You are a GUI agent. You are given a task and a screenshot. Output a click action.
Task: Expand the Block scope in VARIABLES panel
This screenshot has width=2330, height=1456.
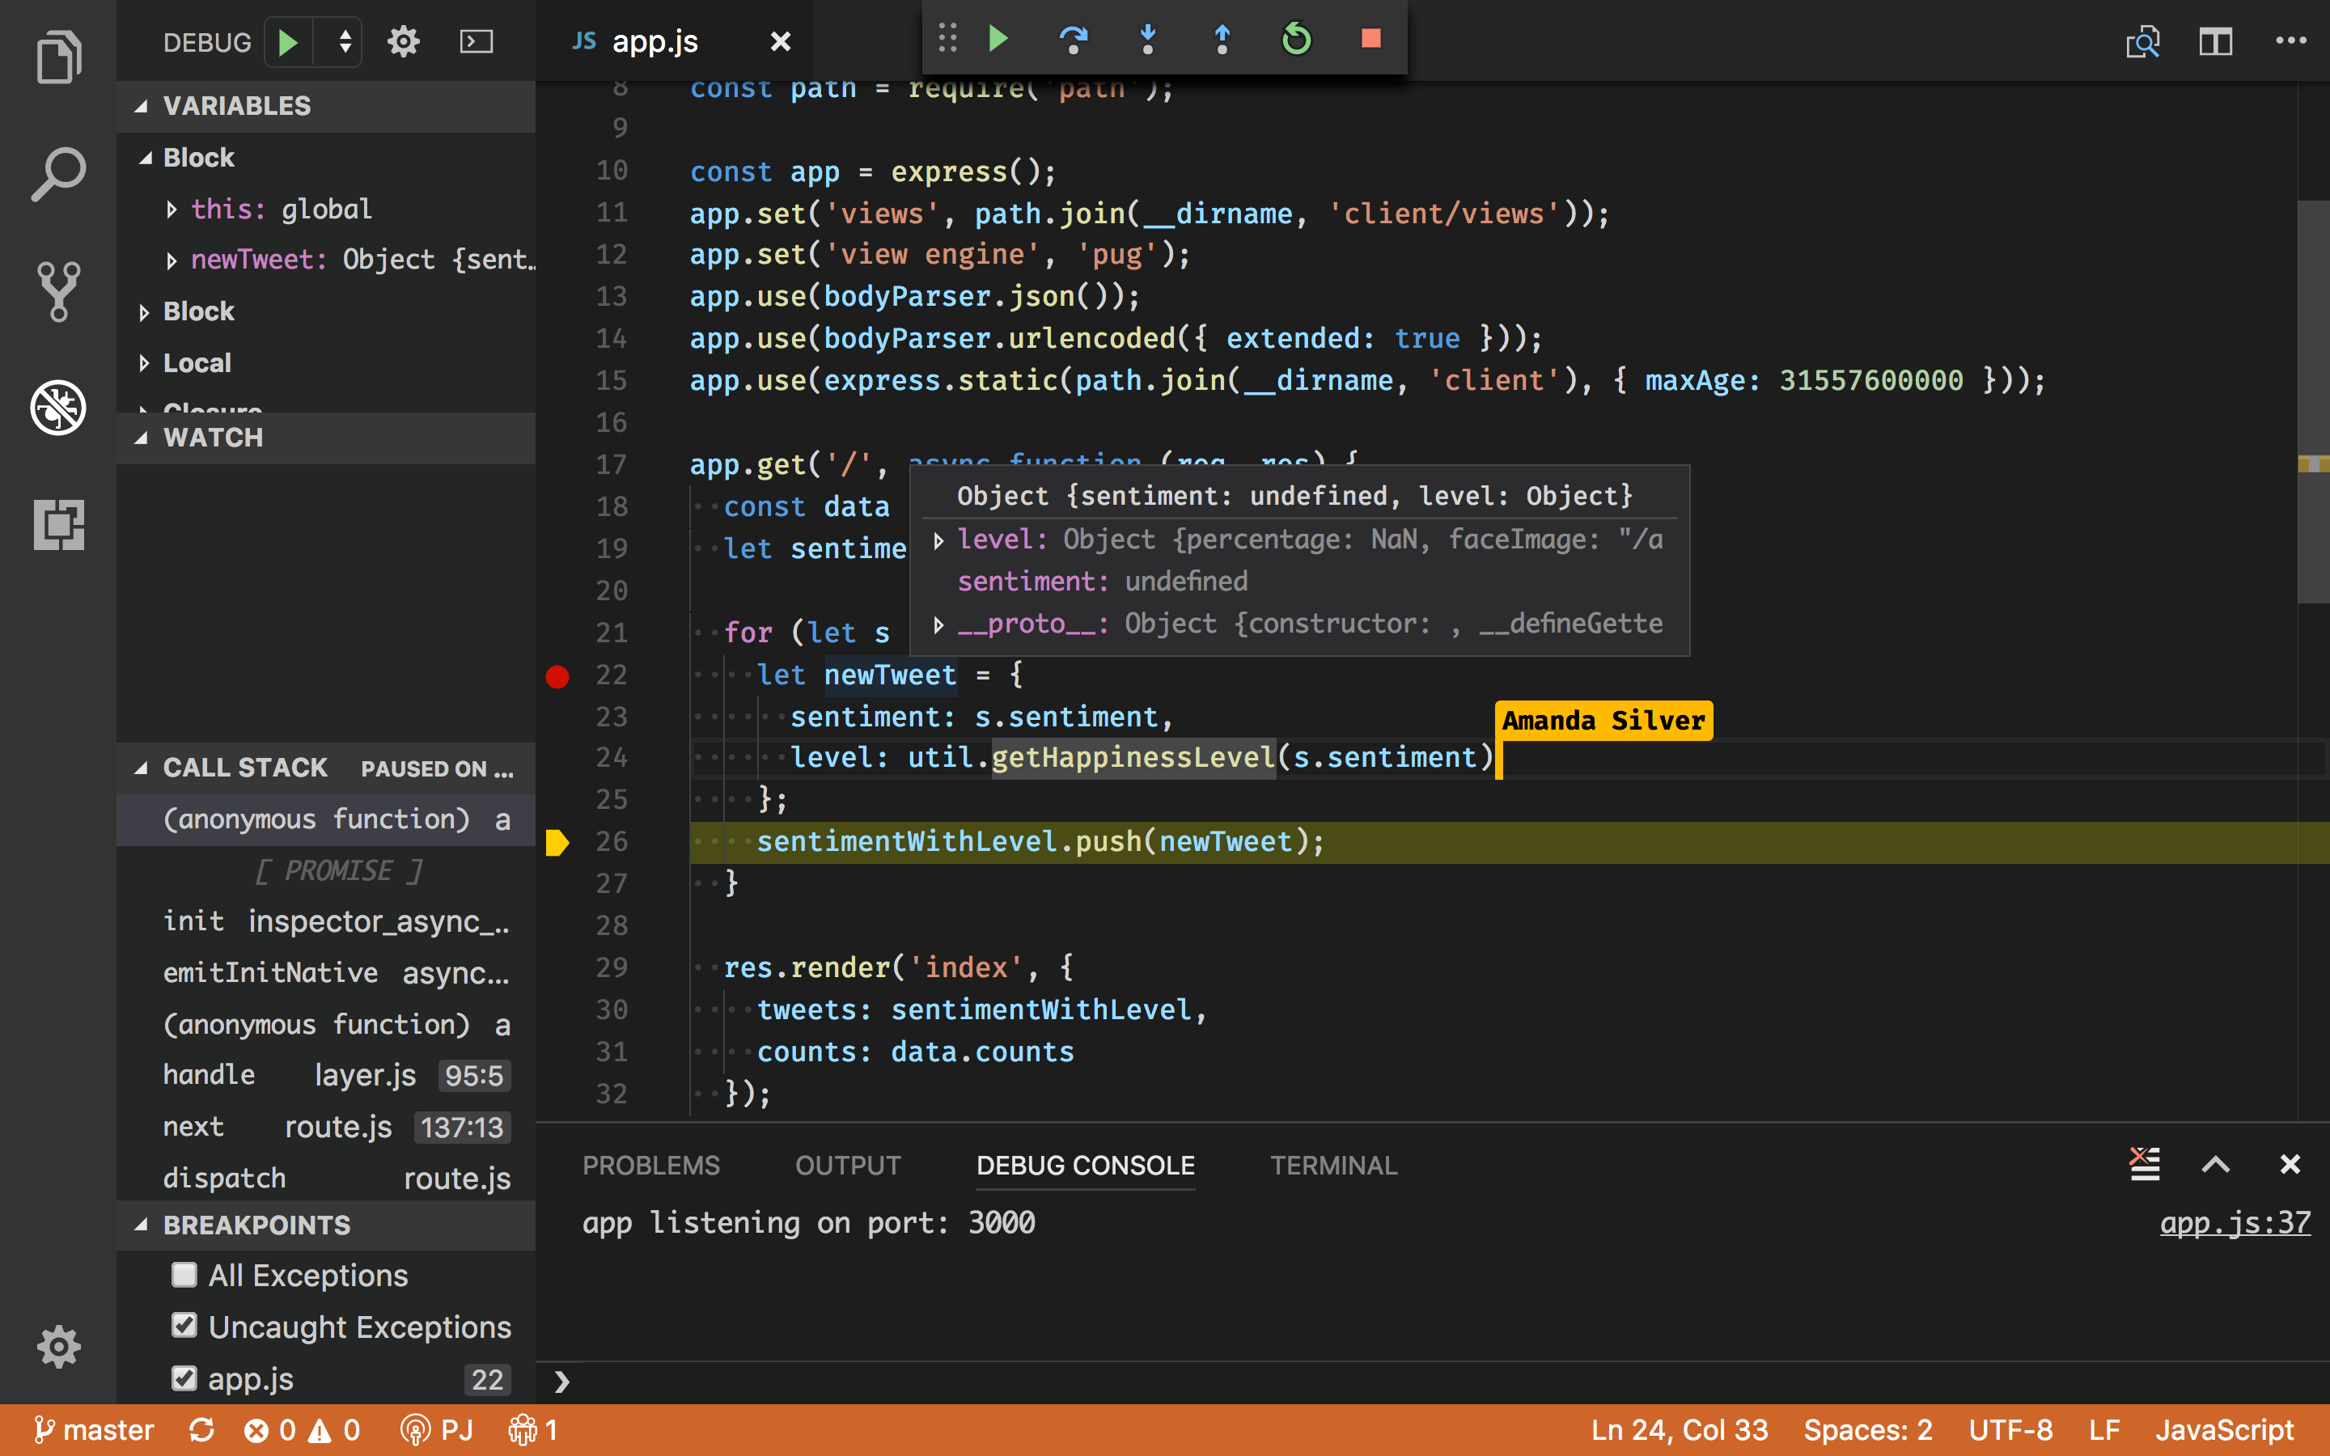[x=146, y=311]
